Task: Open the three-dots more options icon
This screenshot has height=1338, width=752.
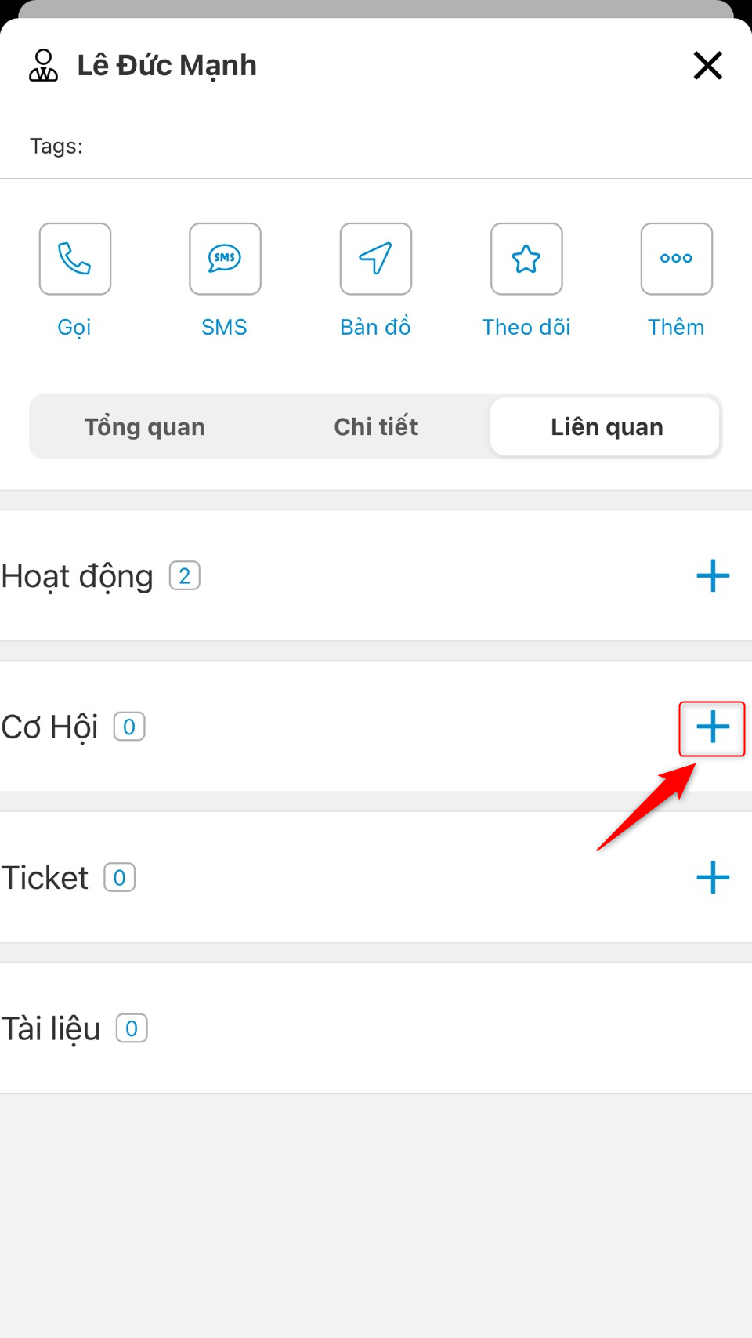Action: click(x=677, y=259)
